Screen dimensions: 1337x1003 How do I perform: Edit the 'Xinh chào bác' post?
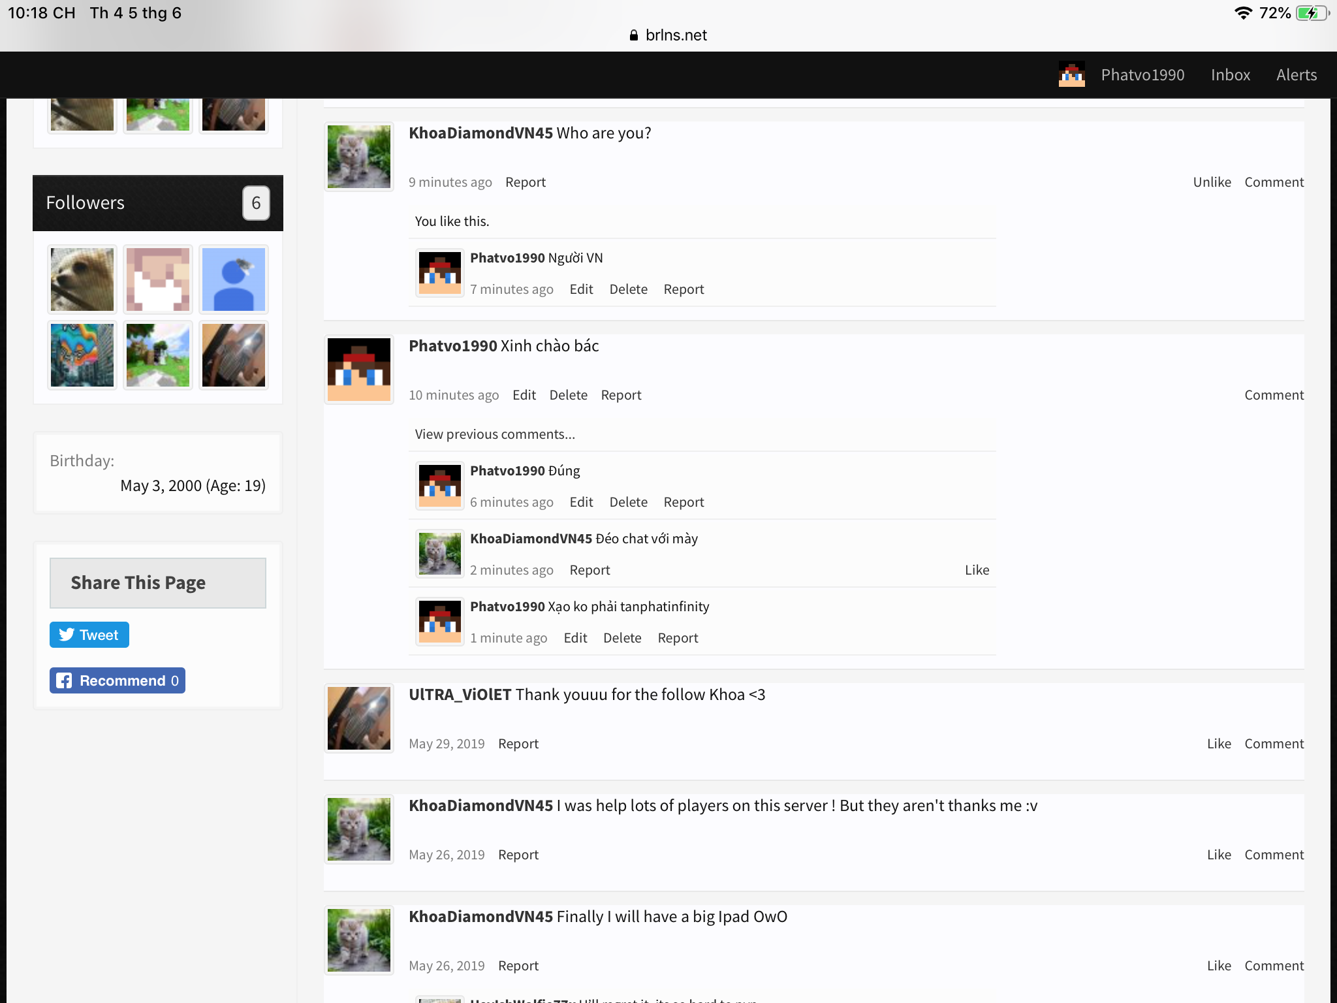524,395
